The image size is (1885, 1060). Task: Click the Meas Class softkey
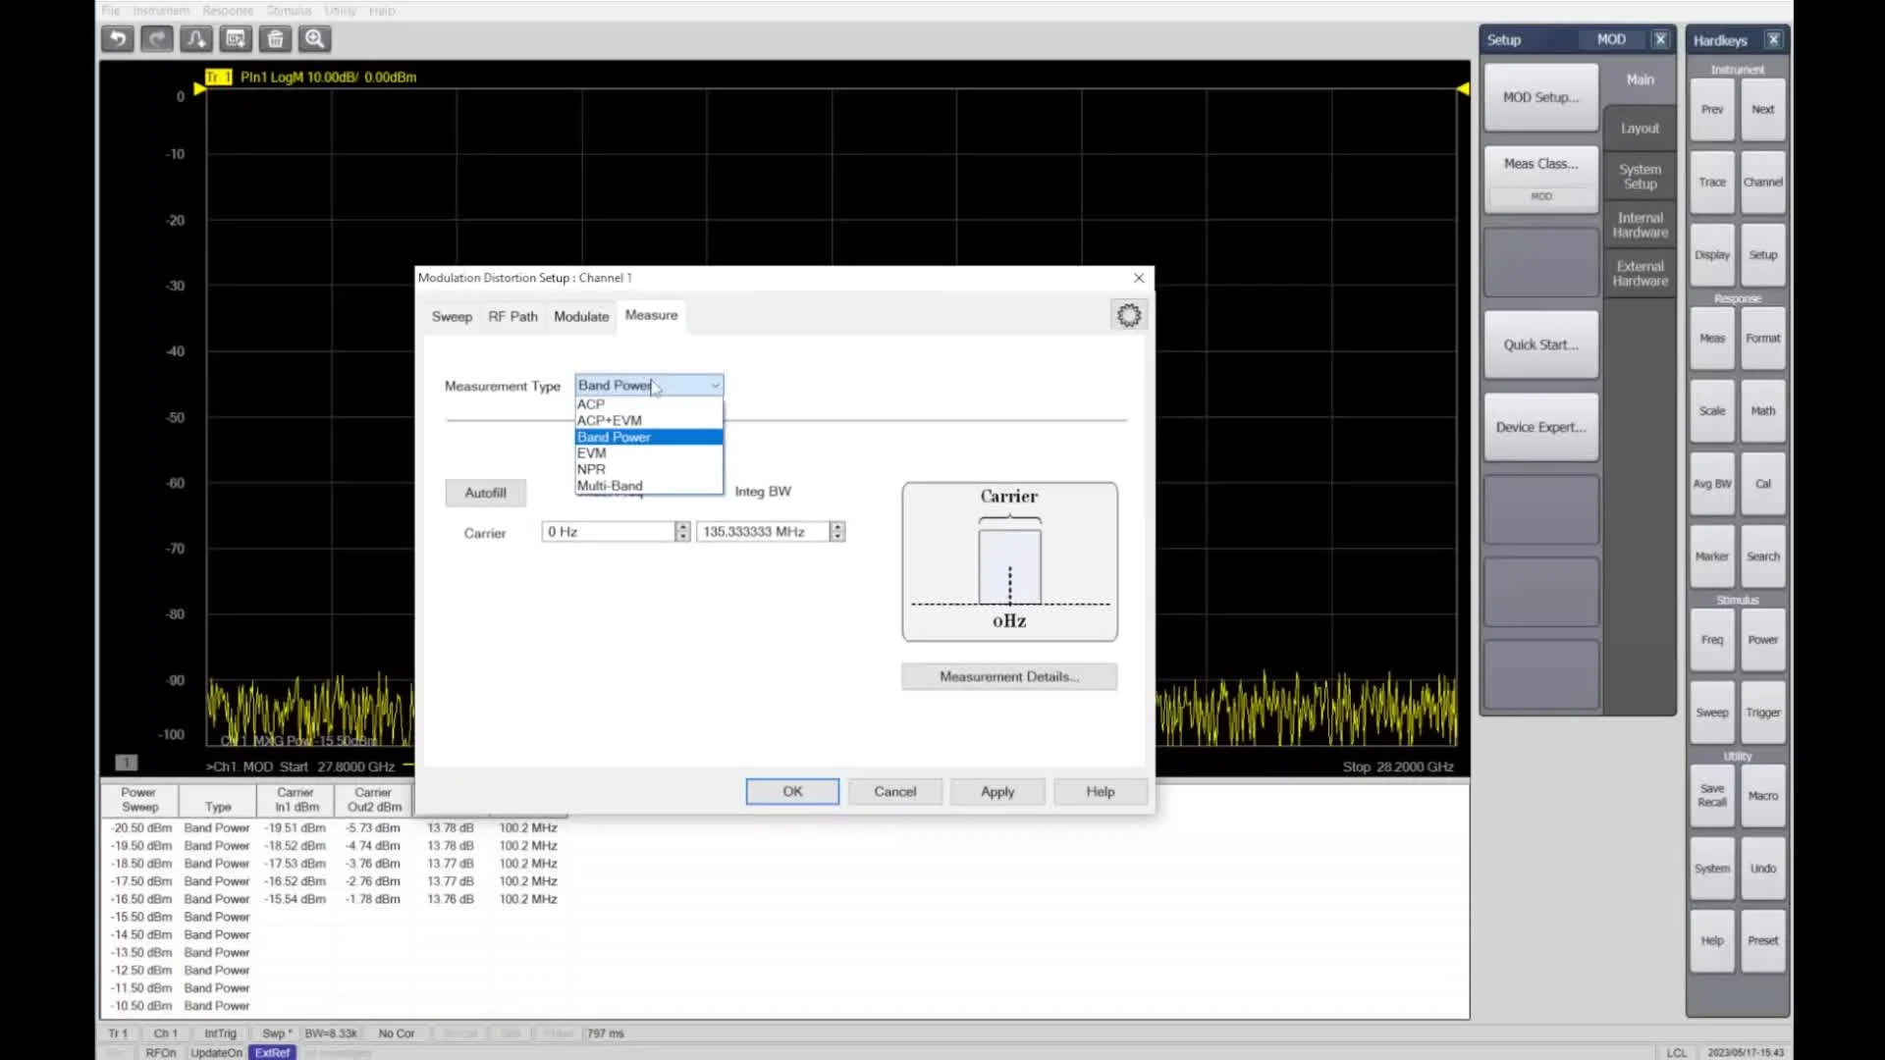pyautogui.click(x=1541, y=179)
